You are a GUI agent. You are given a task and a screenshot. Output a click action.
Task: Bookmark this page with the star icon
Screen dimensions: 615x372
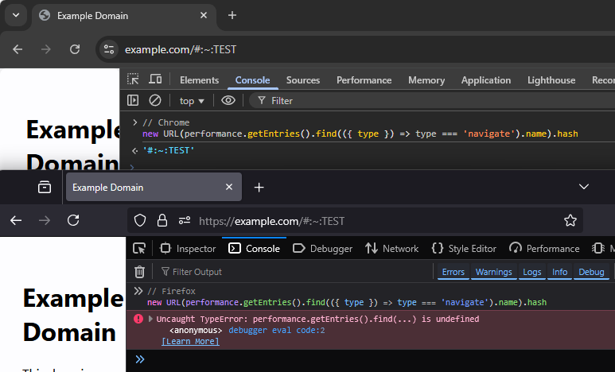[570, 220]
